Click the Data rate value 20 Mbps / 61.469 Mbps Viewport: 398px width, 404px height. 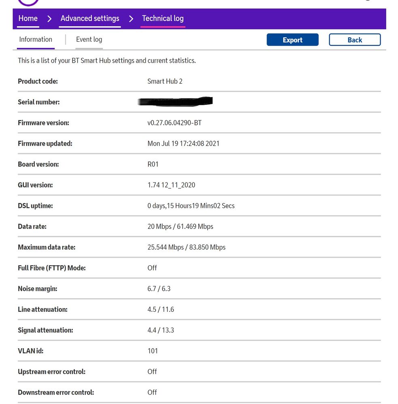(180, 226)
